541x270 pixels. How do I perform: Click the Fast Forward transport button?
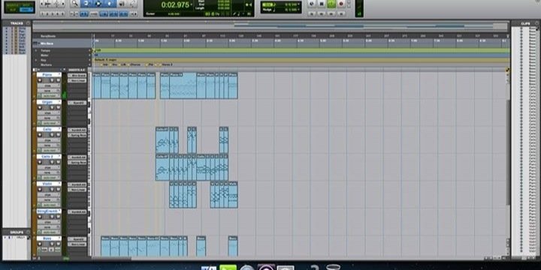[x=331, y=13]
